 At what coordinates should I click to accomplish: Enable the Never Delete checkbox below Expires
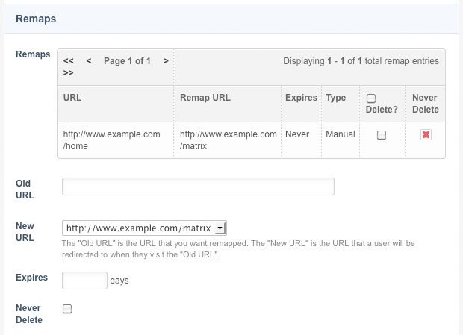(67, 309)
